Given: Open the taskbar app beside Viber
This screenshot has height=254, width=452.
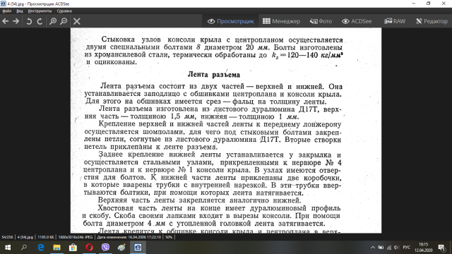Looking at the screenshot, I should 121,248.
